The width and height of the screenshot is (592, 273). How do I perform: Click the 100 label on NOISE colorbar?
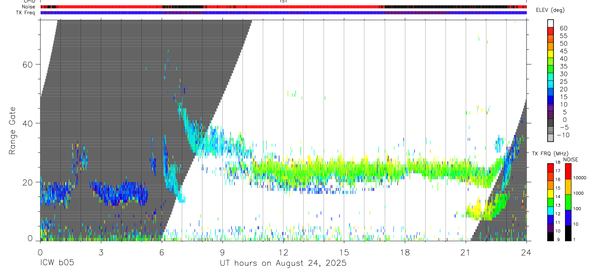[x=578, y=208]
